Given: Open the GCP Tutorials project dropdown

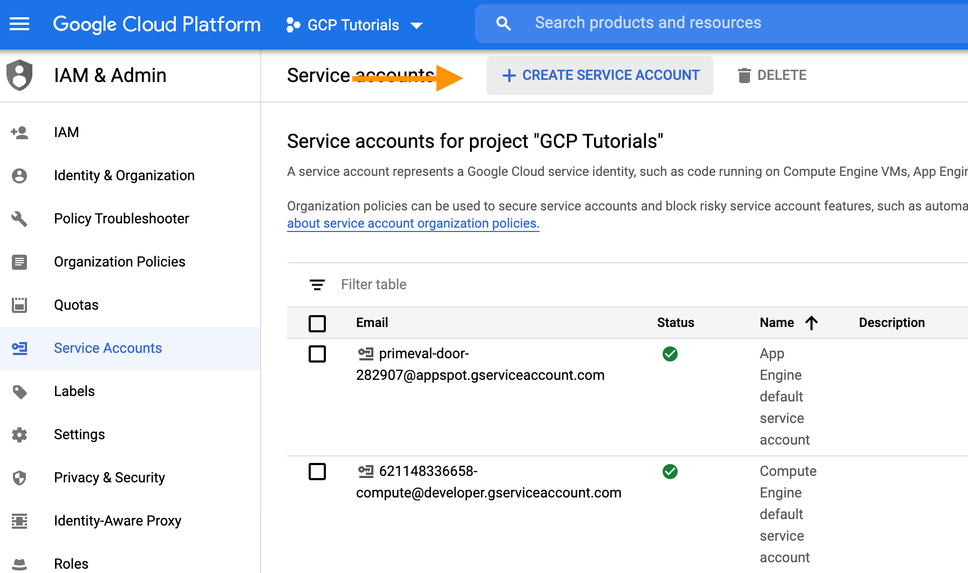Looking at the screenshot, I should (x=355, y=25).
